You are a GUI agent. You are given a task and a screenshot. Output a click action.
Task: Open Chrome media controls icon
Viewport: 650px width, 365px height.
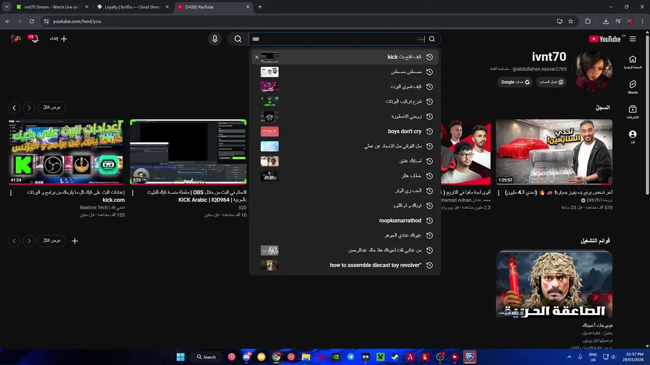618,21
